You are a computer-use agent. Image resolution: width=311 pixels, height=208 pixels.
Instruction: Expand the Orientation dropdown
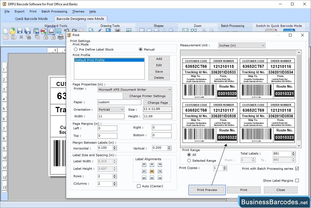click(111, 110)
